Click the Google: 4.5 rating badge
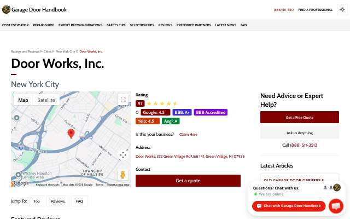 155,112
